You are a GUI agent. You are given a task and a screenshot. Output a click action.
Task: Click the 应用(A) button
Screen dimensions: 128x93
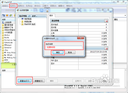pyautogui.click(x=78, y=81)
